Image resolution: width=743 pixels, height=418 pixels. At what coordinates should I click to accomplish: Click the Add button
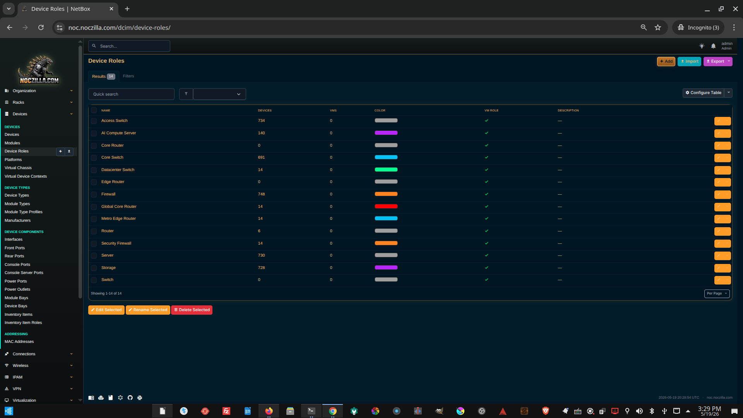[x=666, y=62]
